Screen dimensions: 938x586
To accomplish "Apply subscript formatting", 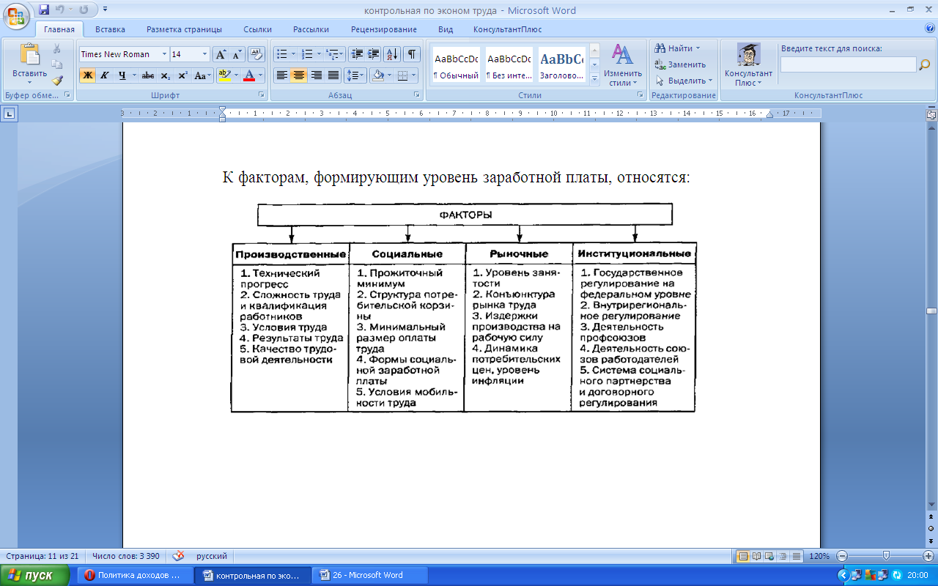I will point(166,75).
